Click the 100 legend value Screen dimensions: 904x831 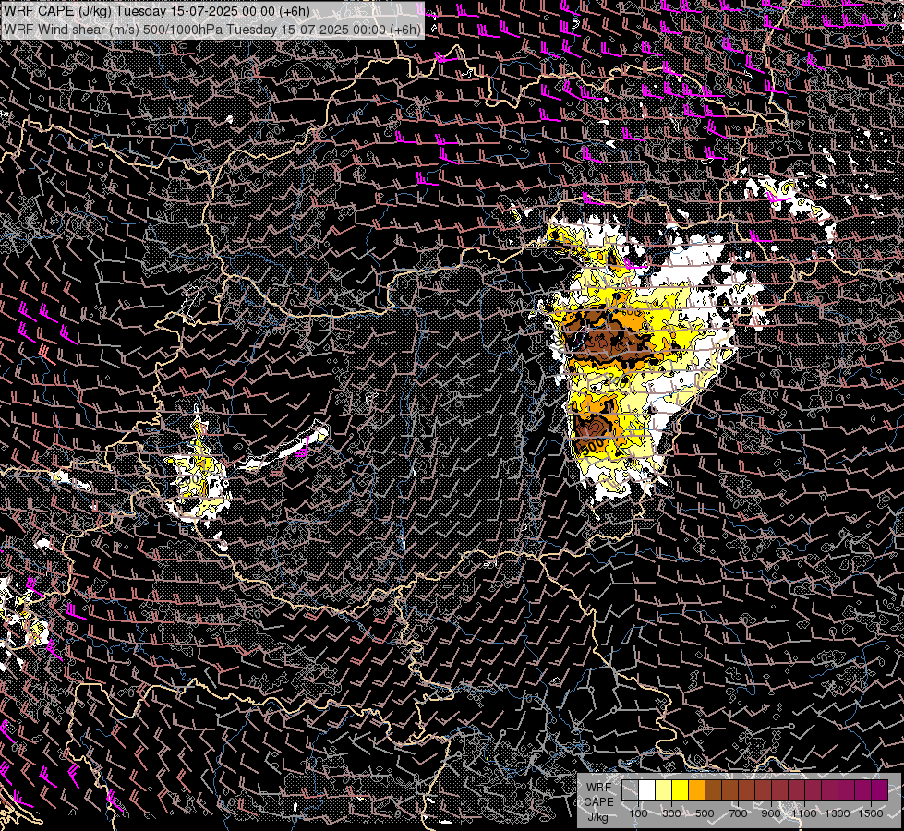point(638,813)
